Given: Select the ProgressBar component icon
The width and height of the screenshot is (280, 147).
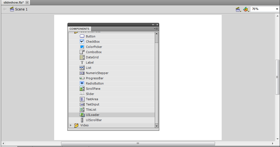Looking at the screenshot, I should 82,78.
